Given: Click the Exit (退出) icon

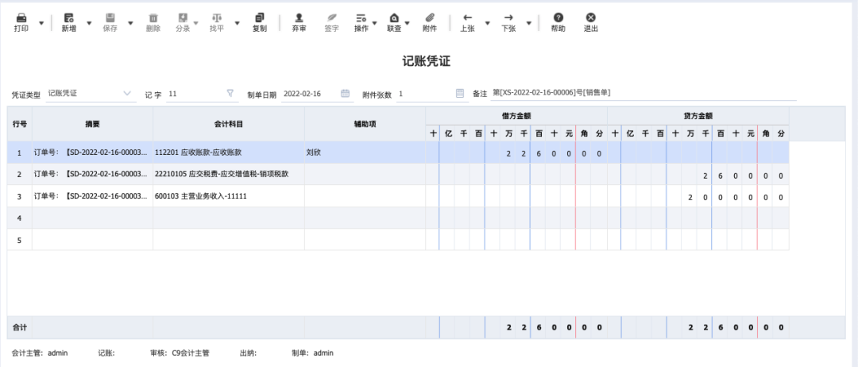Looking at the screenshot, I should 590,17.
